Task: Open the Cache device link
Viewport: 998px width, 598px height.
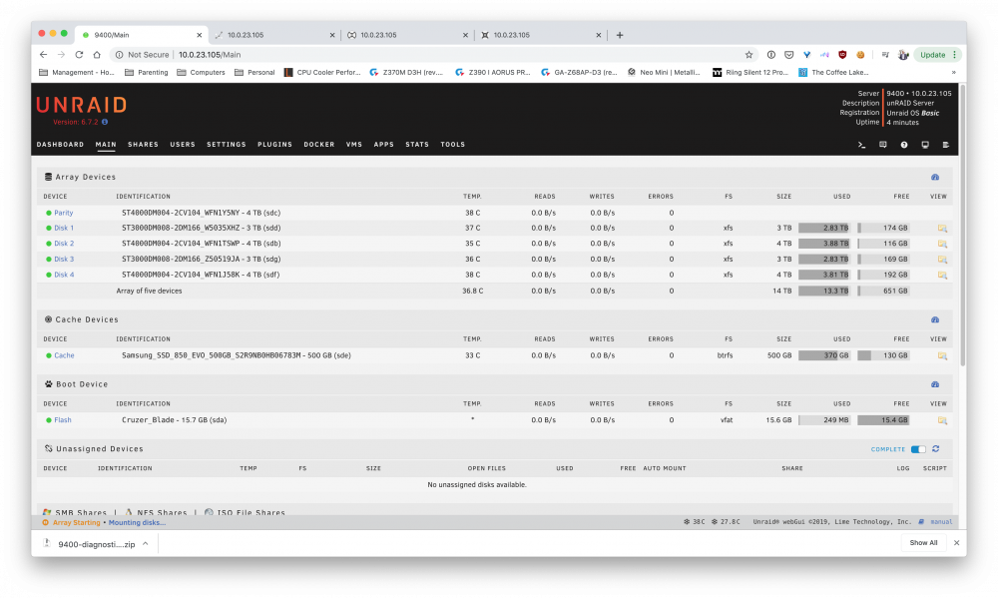Action: point(64,356)
